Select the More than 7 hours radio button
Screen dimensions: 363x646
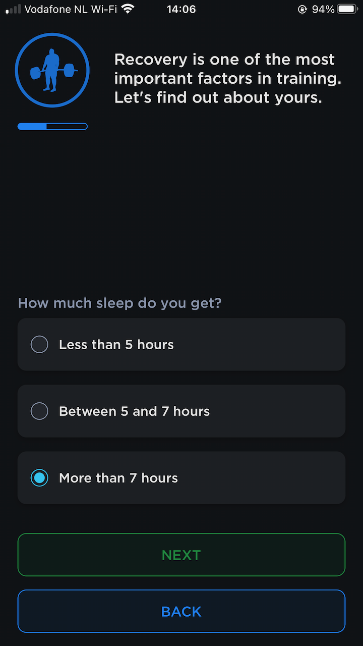(39, 478)
